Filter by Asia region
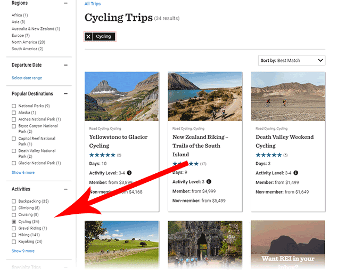The width and height of the screenshot is (346, 273). (18, 22)
